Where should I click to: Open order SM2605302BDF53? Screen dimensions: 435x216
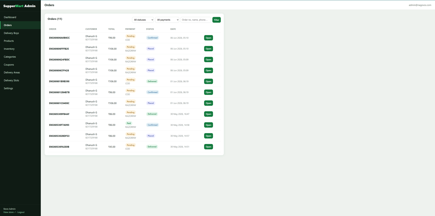tap(209, 136)
